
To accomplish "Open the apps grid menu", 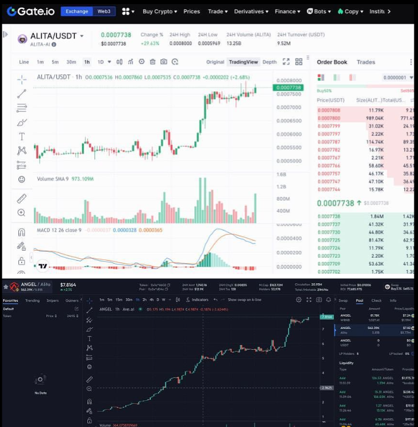I will [x=128, y=11].
